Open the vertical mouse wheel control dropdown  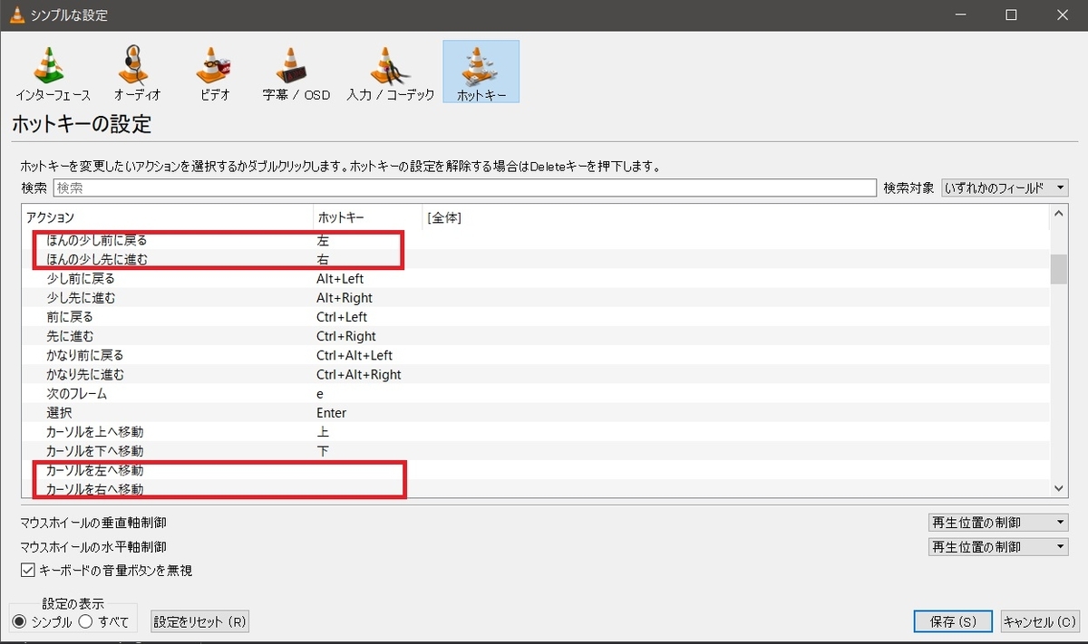(997, 522)
